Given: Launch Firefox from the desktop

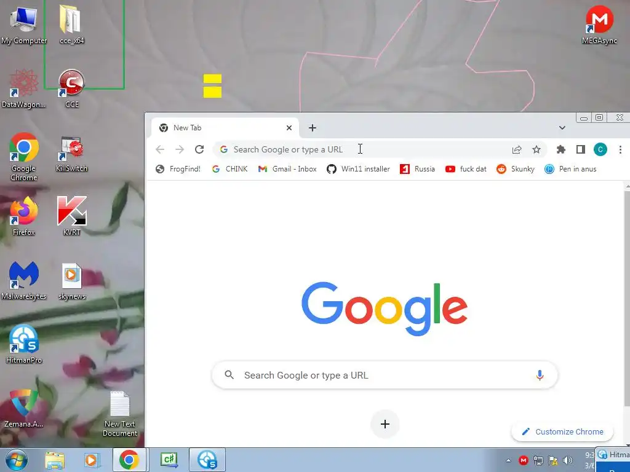Looking at the screenshot, I should tap(23, 216).
